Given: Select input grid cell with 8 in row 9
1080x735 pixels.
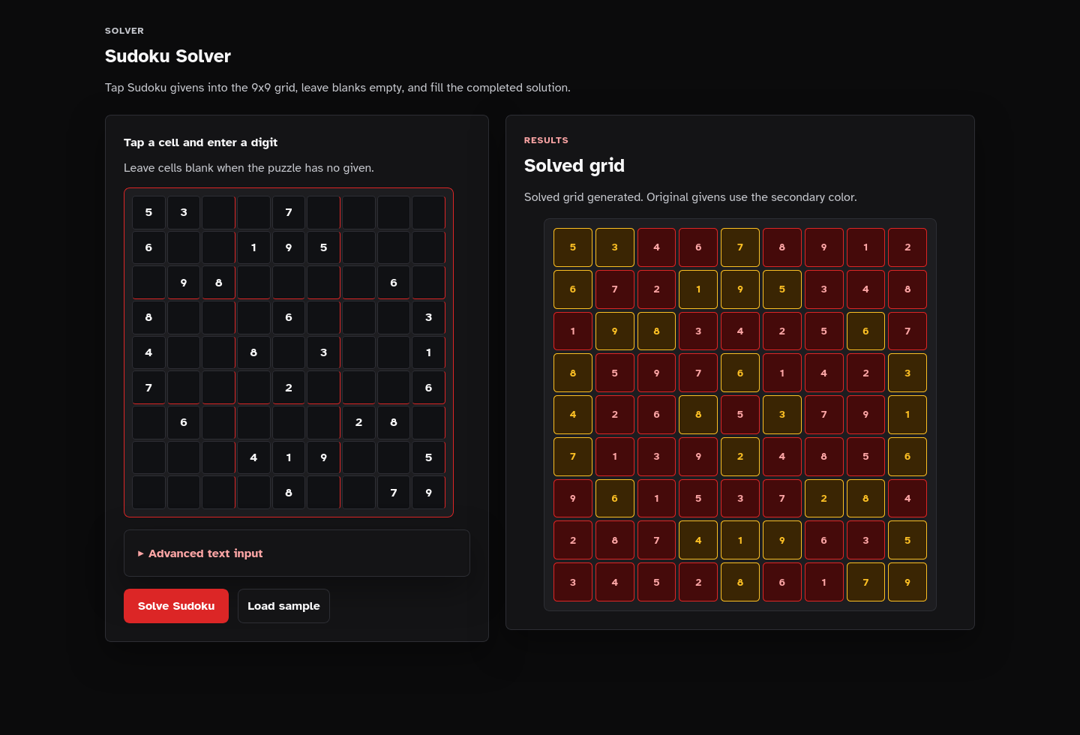Looking at the screenshot, I should click(x=289, y=493).
